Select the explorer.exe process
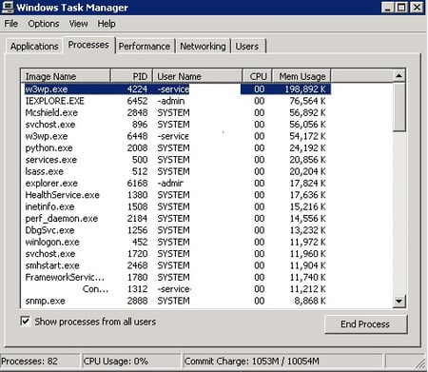Image resolution: width=428 pixels, height=372 pixels. tap(178, 183)
